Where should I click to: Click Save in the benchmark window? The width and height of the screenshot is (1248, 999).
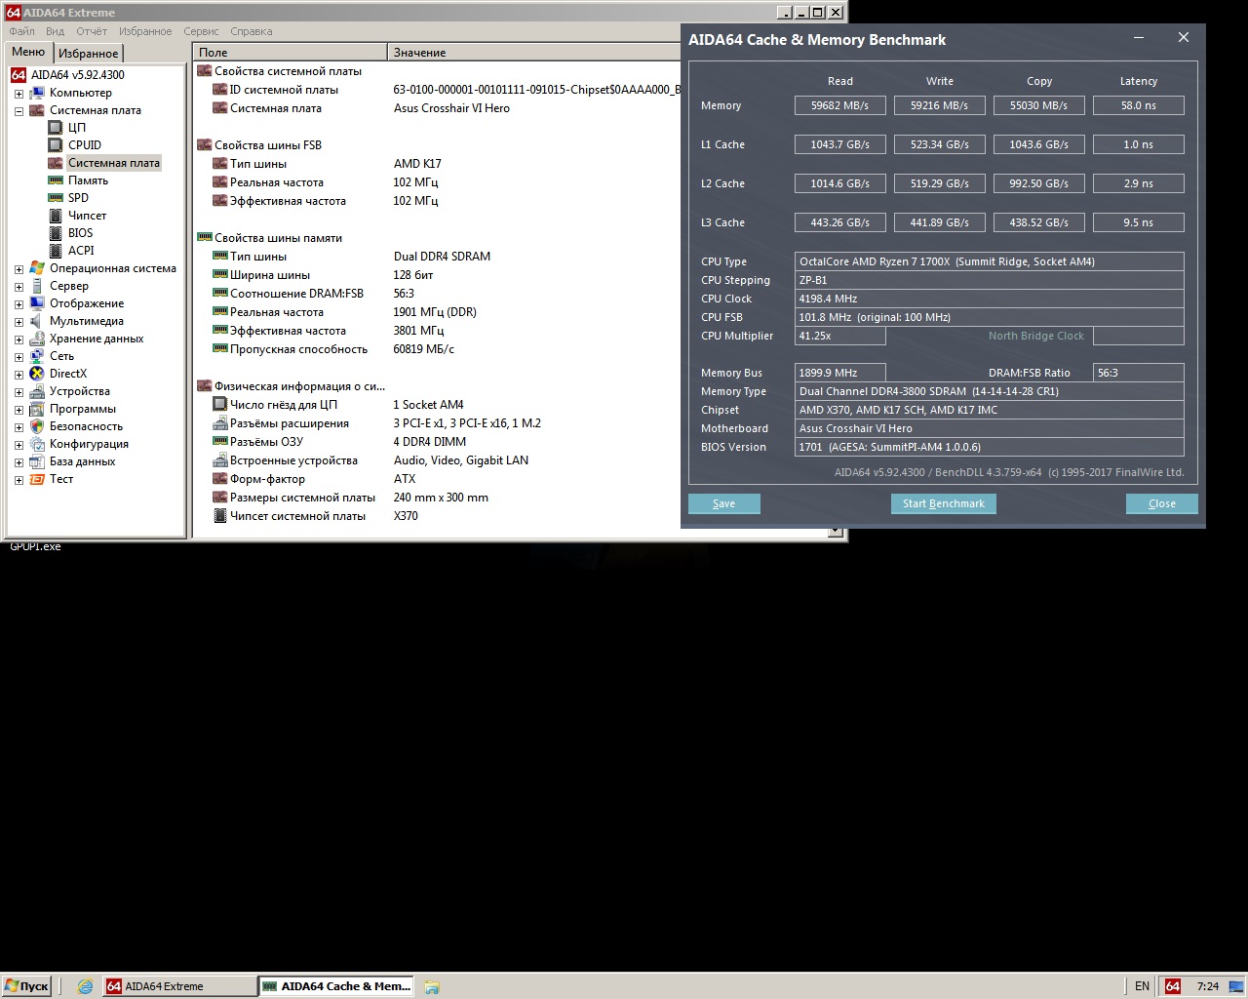(723, 503)
